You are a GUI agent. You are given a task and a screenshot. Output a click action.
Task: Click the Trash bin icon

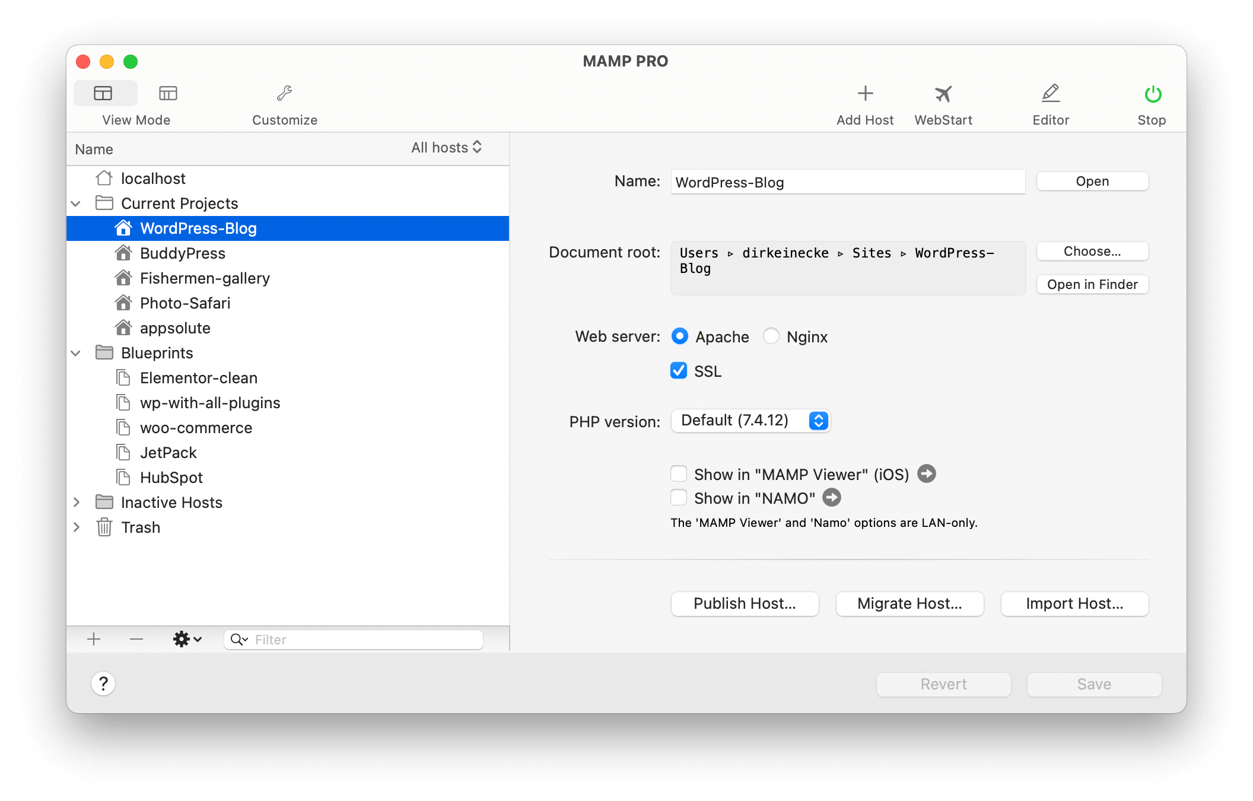point(104,527)
